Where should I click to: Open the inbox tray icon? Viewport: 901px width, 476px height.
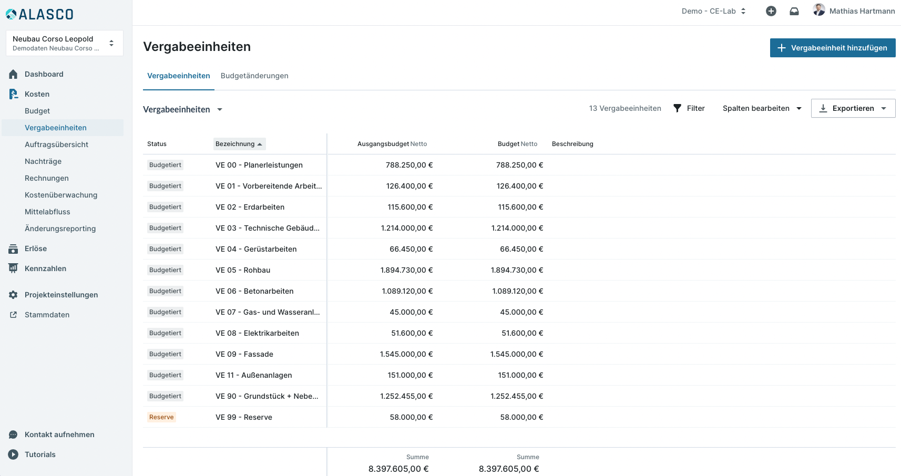pos(794,11)
